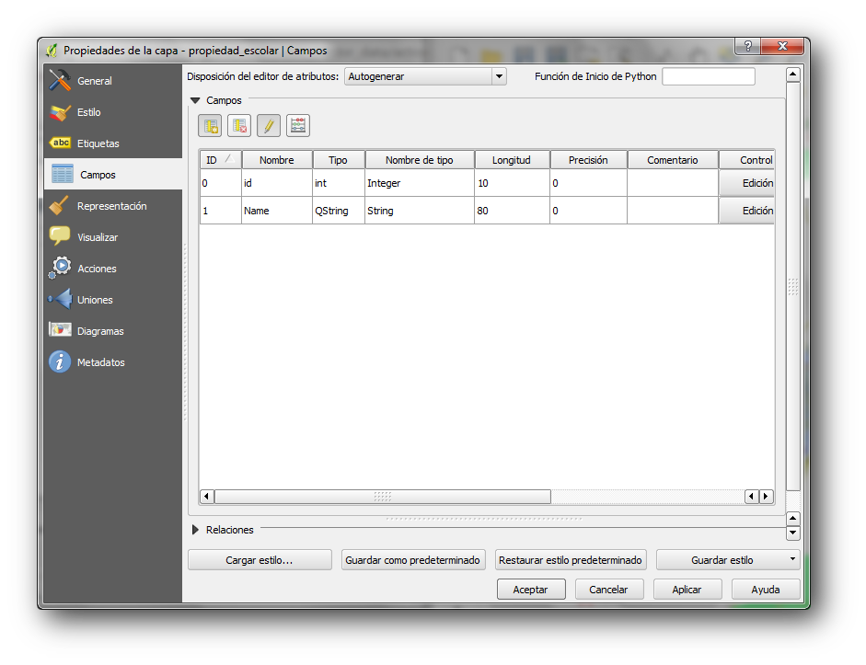Click the Estilo paintbrush icon
This screenshot has width=866, height=665.
[60, 112]
